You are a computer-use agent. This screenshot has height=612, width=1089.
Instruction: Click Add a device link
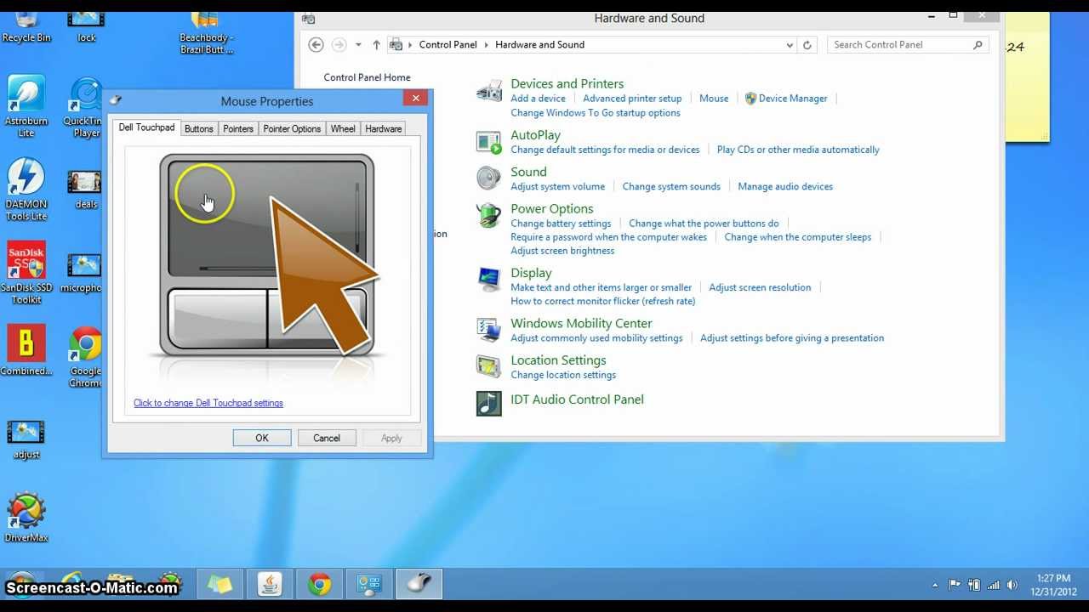coord(538,99)
